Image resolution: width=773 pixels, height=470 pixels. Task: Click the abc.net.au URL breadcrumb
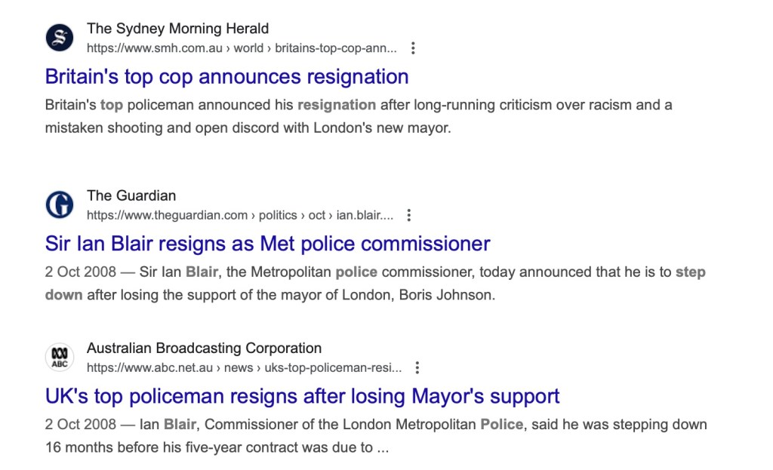245,368
